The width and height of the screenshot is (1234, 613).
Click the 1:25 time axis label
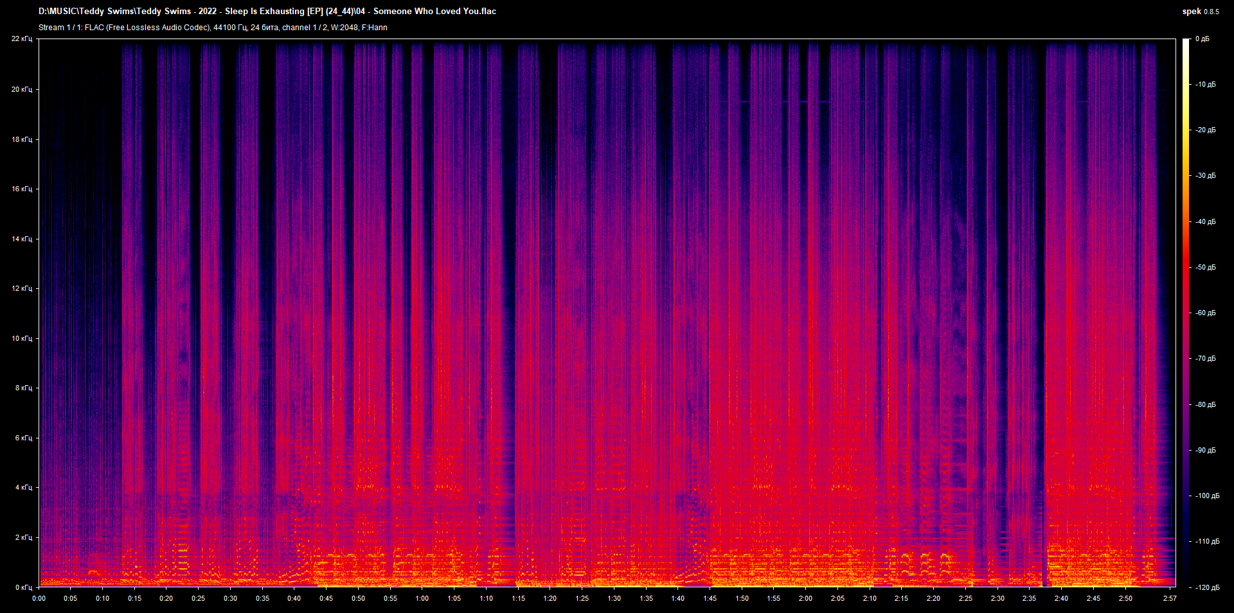pyautogui.click(x=582, y=598)
